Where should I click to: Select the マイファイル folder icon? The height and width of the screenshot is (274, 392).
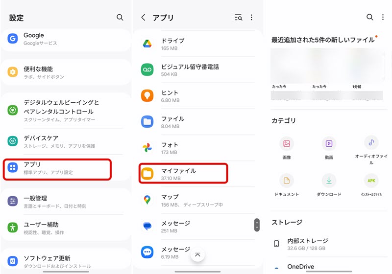(147, 174)
